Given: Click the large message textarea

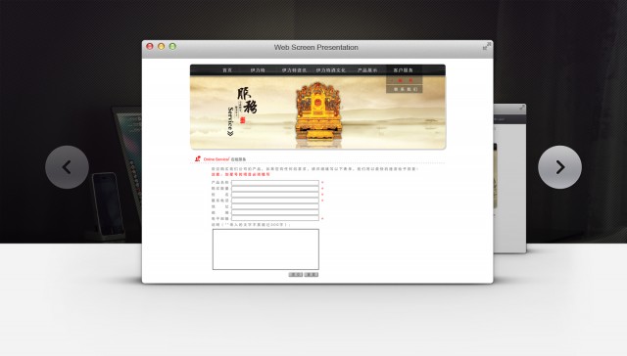Looking at the screenshot, I should pos(265,249).
